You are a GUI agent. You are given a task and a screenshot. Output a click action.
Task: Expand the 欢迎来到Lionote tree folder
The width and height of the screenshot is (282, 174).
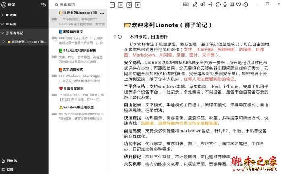point(4,42)
